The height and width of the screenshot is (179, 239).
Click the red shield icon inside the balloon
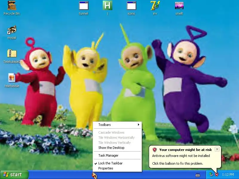click(x=154, y=150)
